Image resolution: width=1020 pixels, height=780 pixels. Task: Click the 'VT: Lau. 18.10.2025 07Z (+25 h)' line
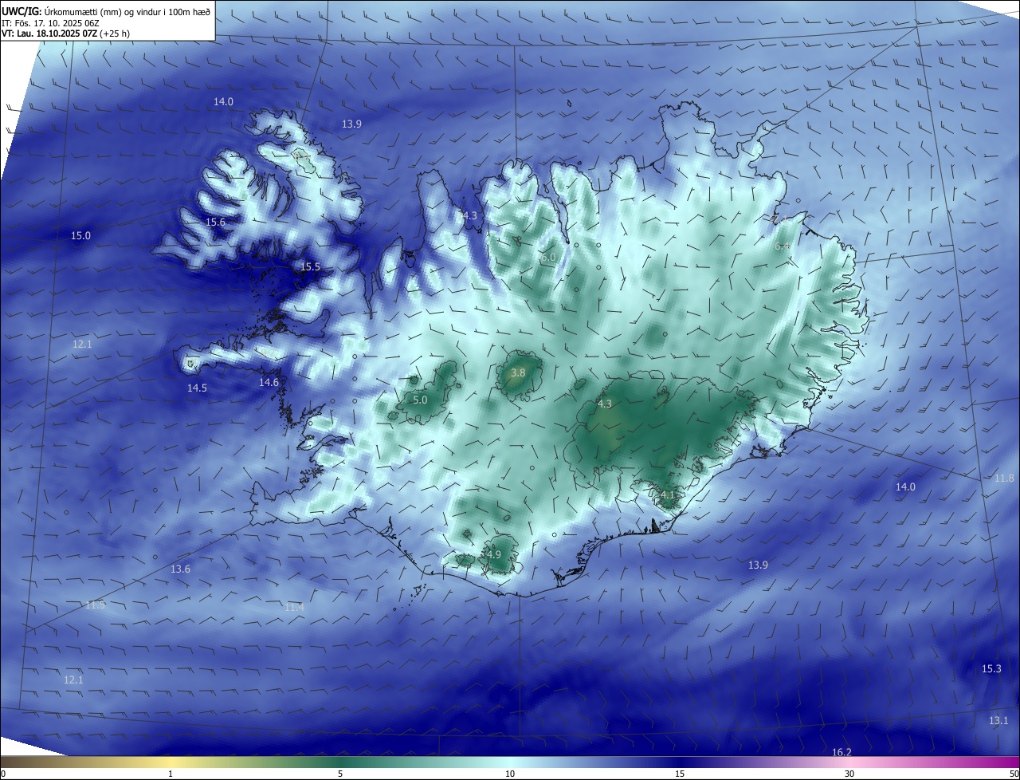click(66, 33)
